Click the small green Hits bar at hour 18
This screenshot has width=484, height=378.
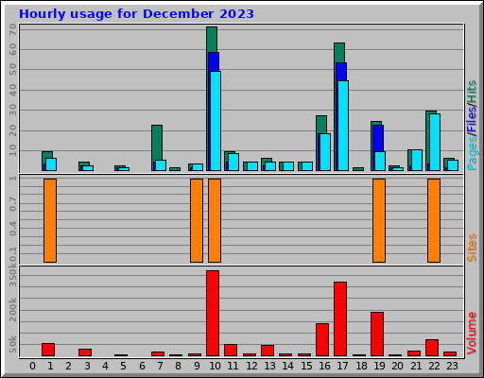click(x=358, y=169)
